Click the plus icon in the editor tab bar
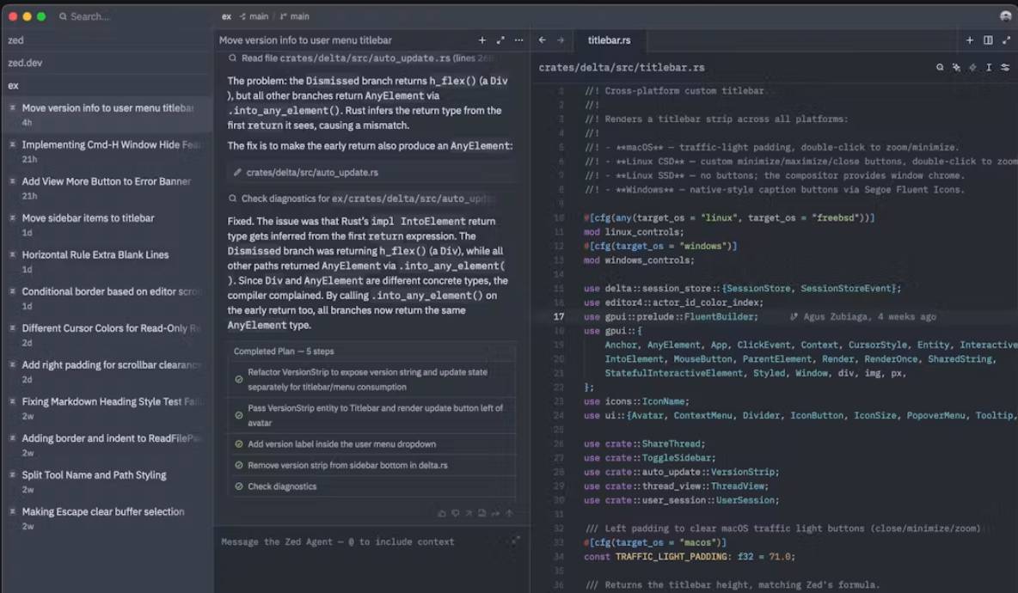This screenshot has height=593, width=1018. 969,40
